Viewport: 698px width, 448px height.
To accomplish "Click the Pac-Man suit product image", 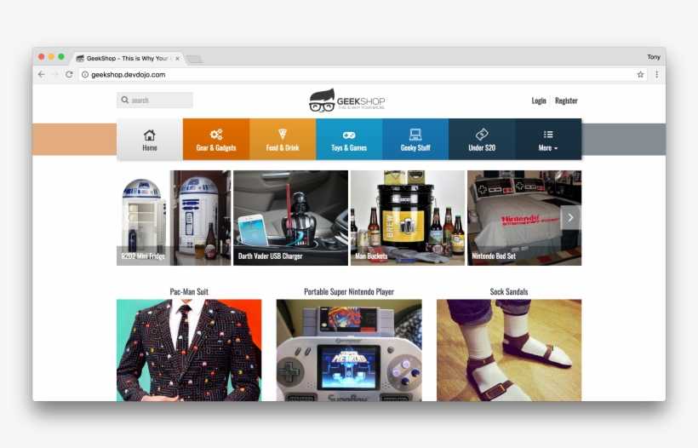I will [189, 350].
